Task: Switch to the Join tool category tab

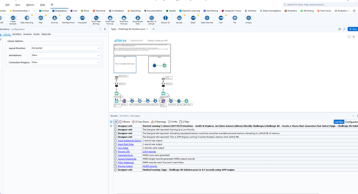Action: [74, 11]
